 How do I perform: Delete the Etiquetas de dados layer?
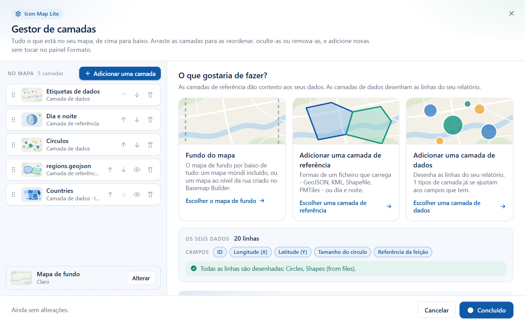tap(150, 95)
